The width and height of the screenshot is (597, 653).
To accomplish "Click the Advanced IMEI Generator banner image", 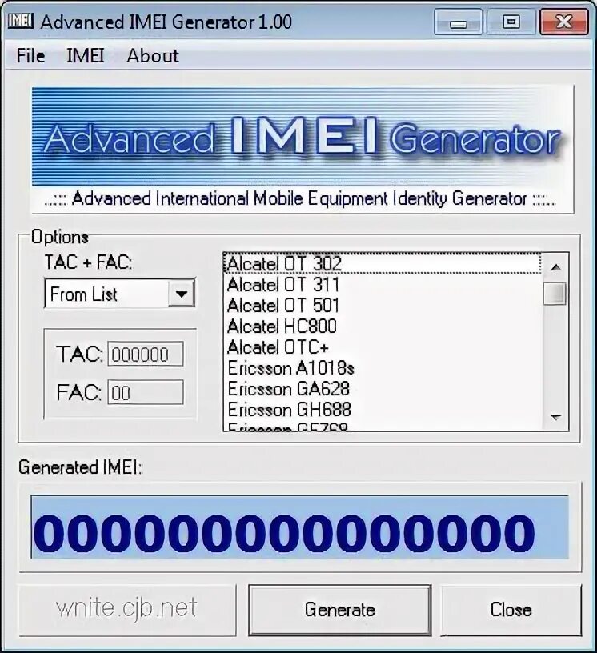I will click(x=303, y=150).
